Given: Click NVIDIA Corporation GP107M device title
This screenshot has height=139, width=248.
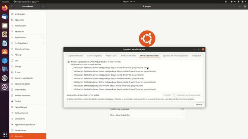Looking at the screenshot, I should 96,62.
